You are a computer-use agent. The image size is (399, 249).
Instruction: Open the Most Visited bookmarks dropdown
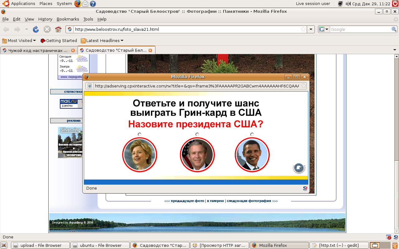tap(19, 40)
